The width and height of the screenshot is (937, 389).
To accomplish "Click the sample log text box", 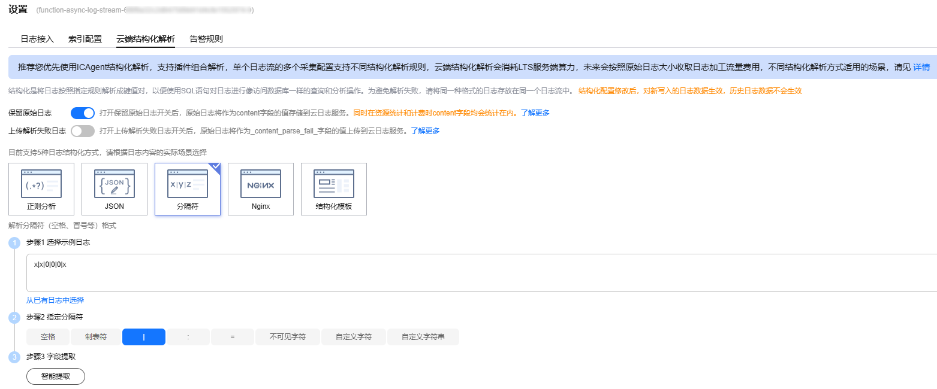I will 480,273.
